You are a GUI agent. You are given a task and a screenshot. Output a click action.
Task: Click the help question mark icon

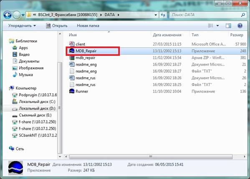(x=240, y=26)
